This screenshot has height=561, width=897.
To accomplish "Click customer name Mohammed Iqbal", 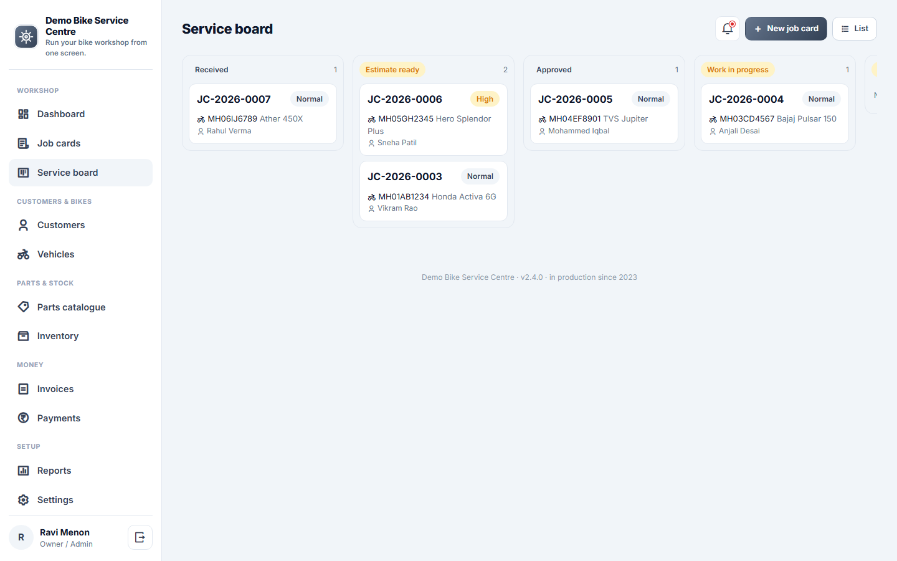I will (x=579, y=131).
